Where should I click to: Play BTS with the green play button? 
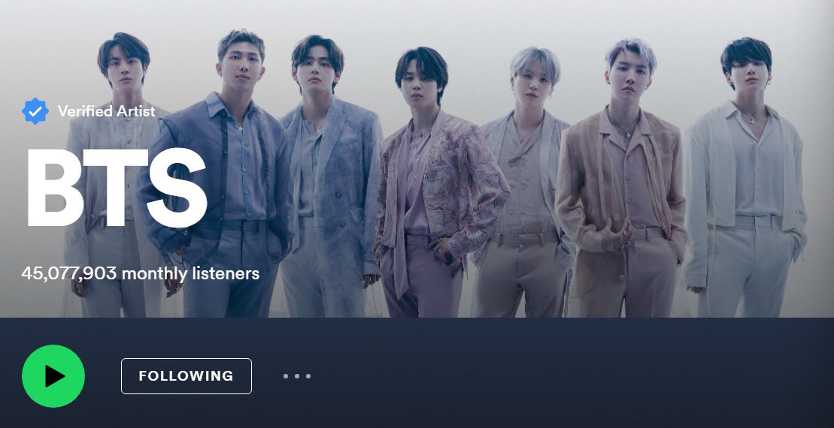coord(53,376)
